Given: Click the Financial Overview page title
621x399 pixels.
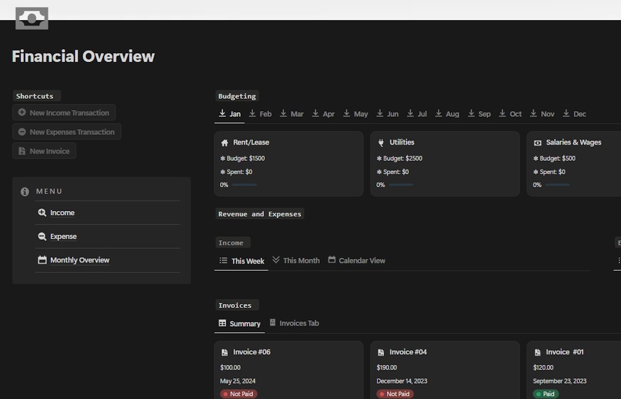Looking at the screenshot, I should point(83,56).
